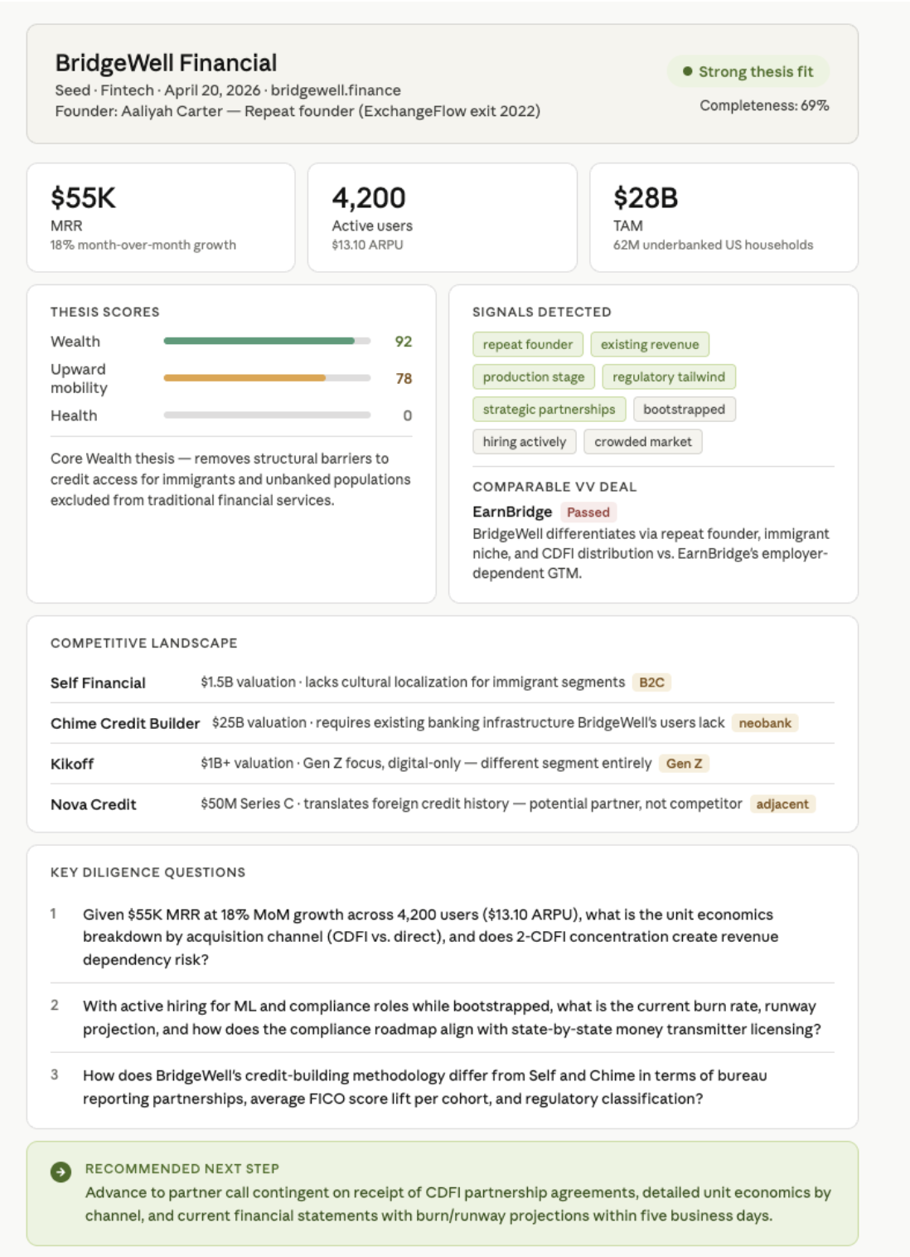Image resolution: width=910 pixels, height=1257 pixels.
Task: Click the adjacent tag on Nova Credit
Action: (782, 804)
